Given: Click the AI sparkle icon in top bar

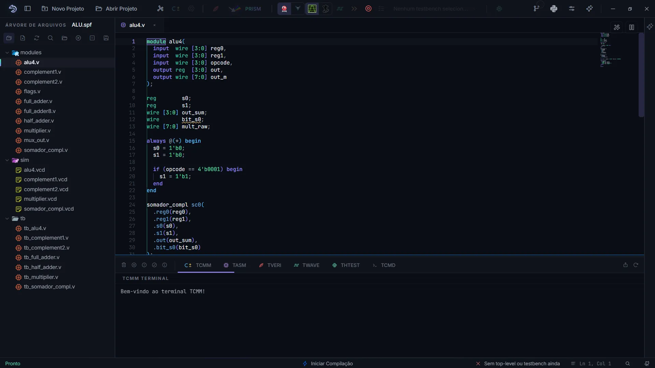Looking at the screenshot, I should point(589,9).
